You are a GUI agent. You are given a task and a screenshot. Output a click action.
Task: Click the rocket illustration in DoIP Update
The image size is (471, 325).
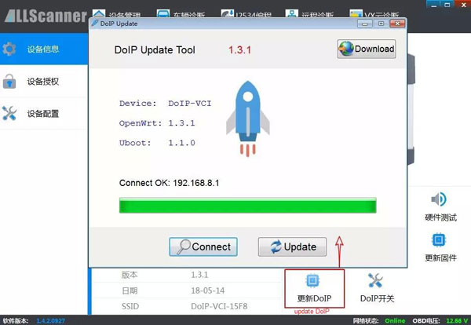pos(248,119)
